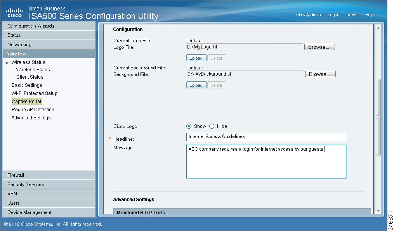Open the Users menu section
The image size is (394, 231).
pos(49,203)
